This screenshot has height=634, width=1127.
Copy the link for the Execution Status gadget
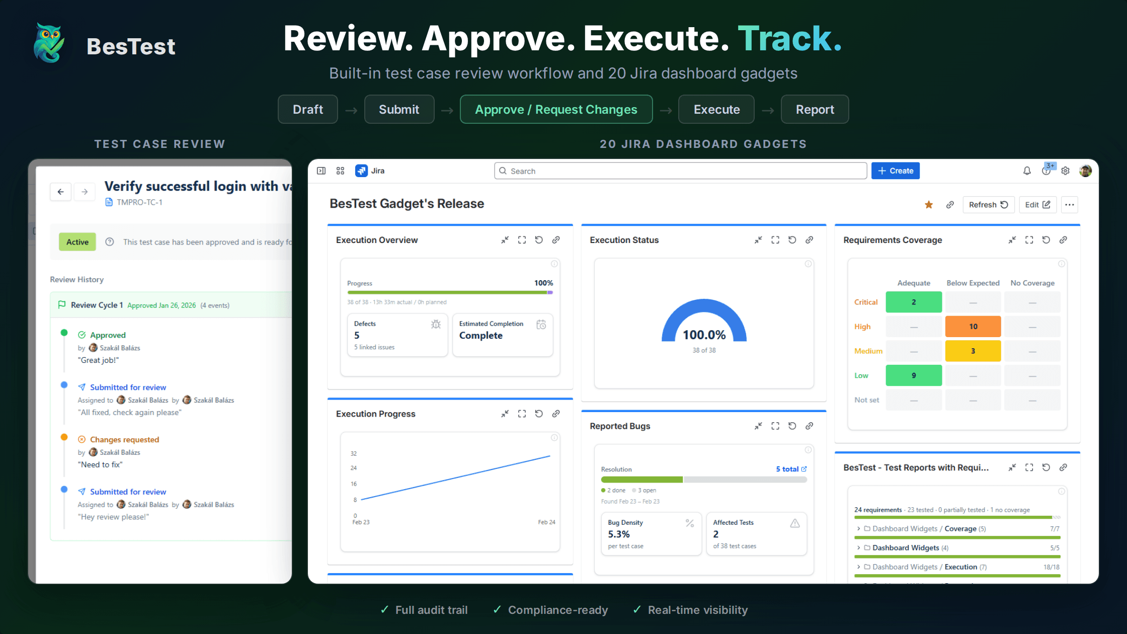pos(810,240)
